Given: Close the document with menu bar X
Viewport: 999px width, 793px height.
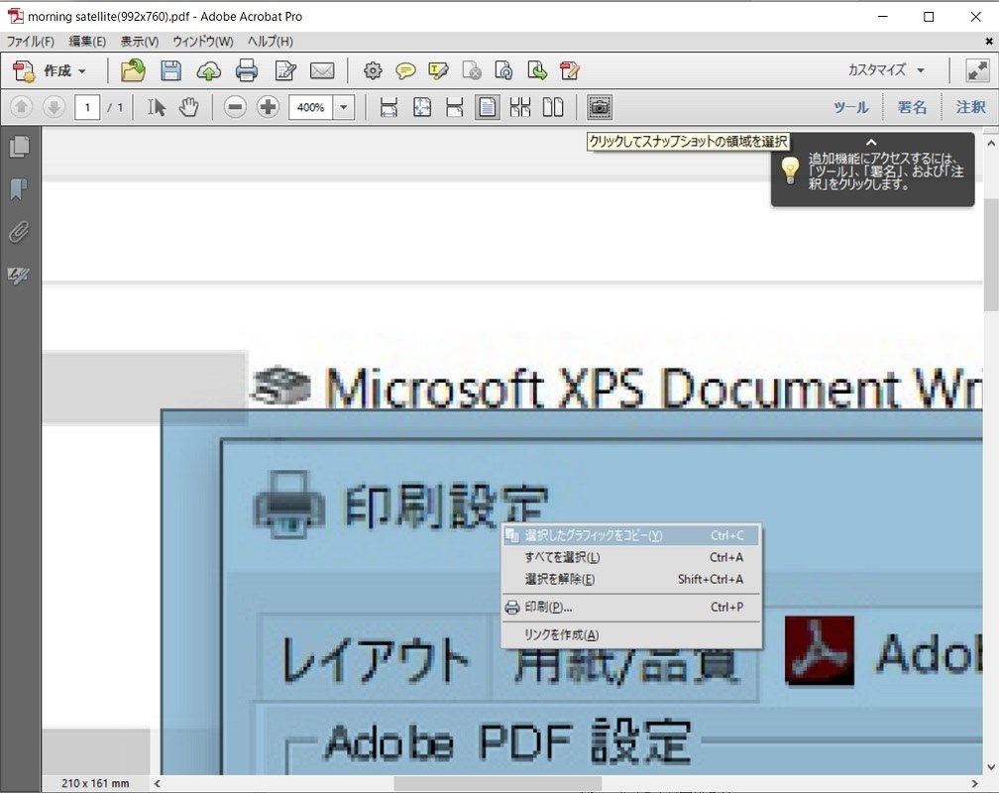Looking at the screenshot, I should [989, 42].
